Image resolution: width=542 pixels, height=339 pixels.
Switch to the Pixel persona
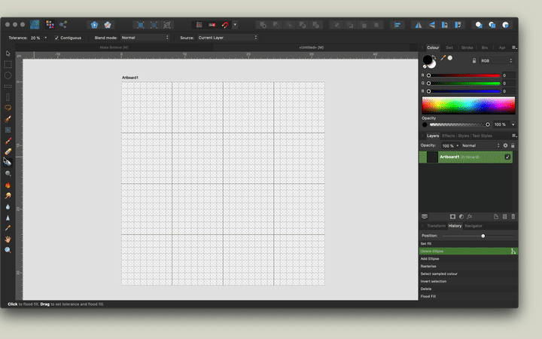pyautogui.click(x=50, y=25)
